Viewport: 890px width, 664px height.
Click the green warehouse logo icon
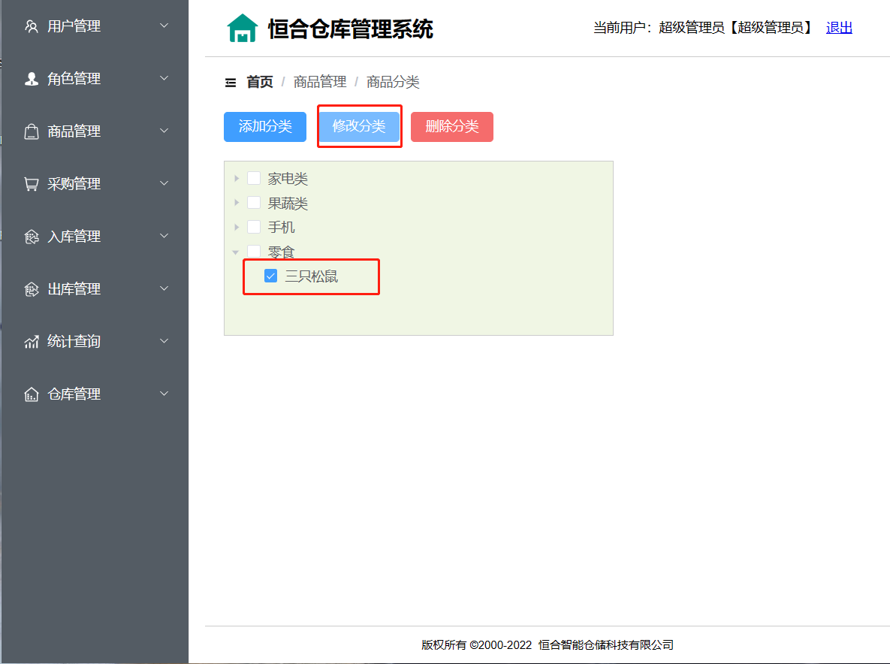tap(243, 28)
